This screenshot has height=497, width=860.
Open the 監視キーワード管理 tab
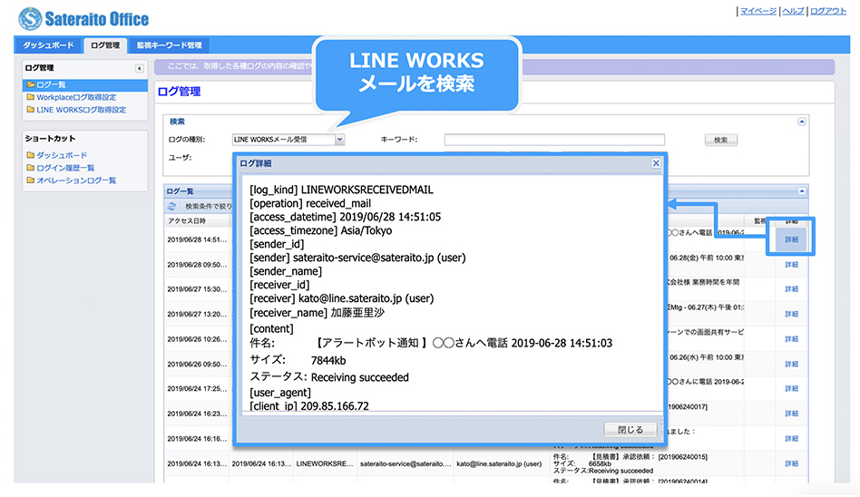[169, 45]
